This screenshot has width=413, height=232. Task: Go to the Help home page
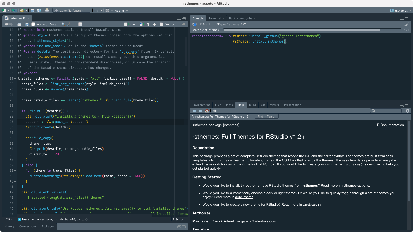(206, 111)
